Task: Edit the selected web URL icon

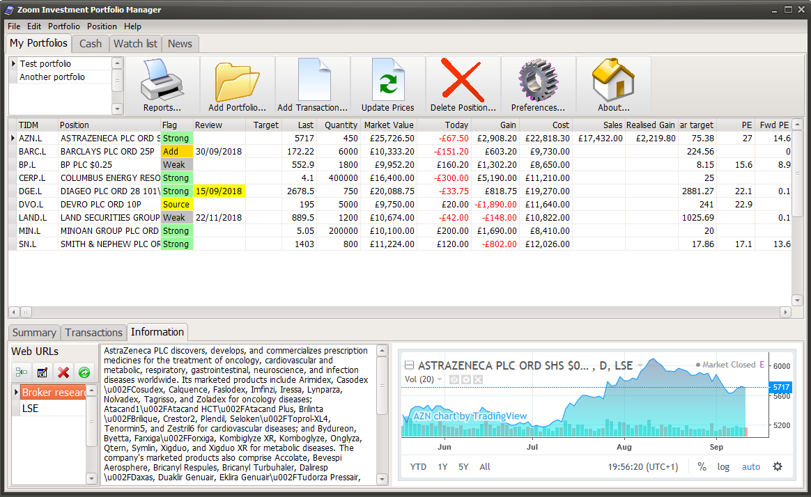Action: coord(42,372)
